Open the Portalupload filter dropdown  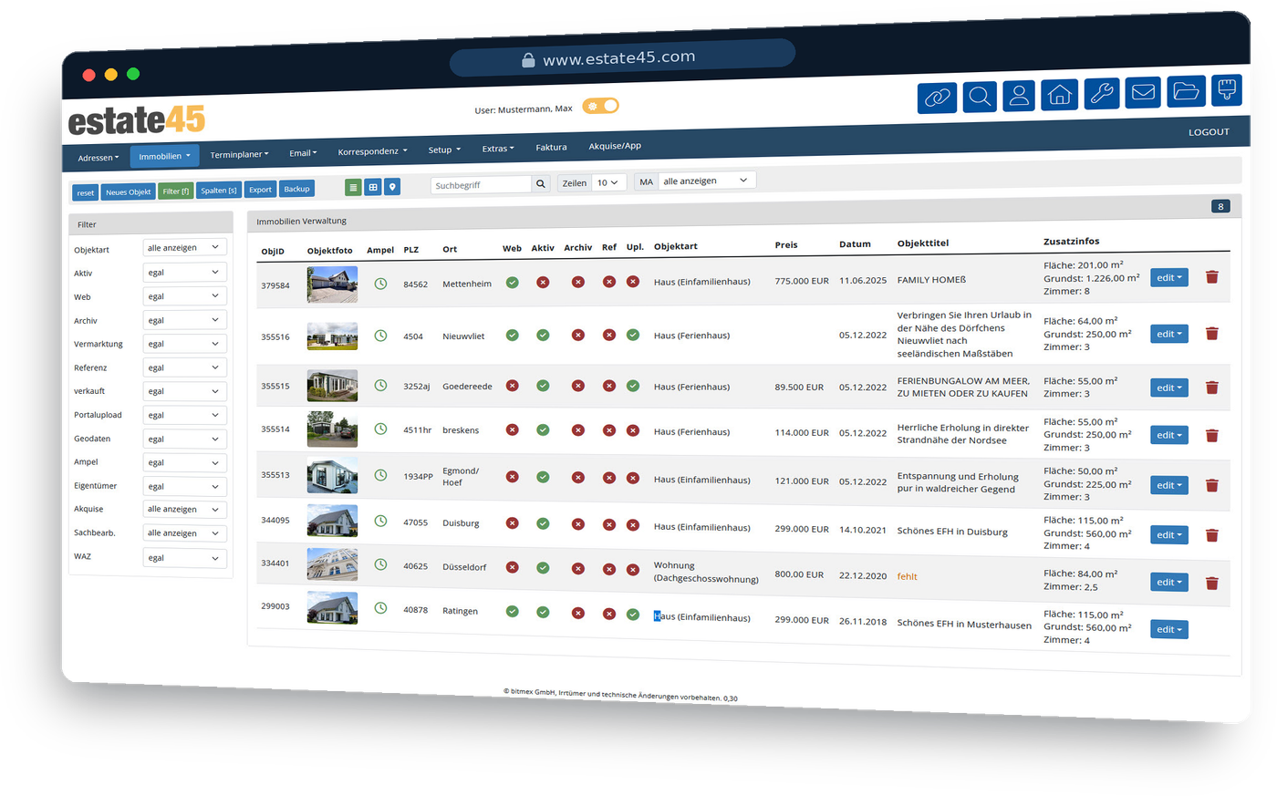point(184,415)
